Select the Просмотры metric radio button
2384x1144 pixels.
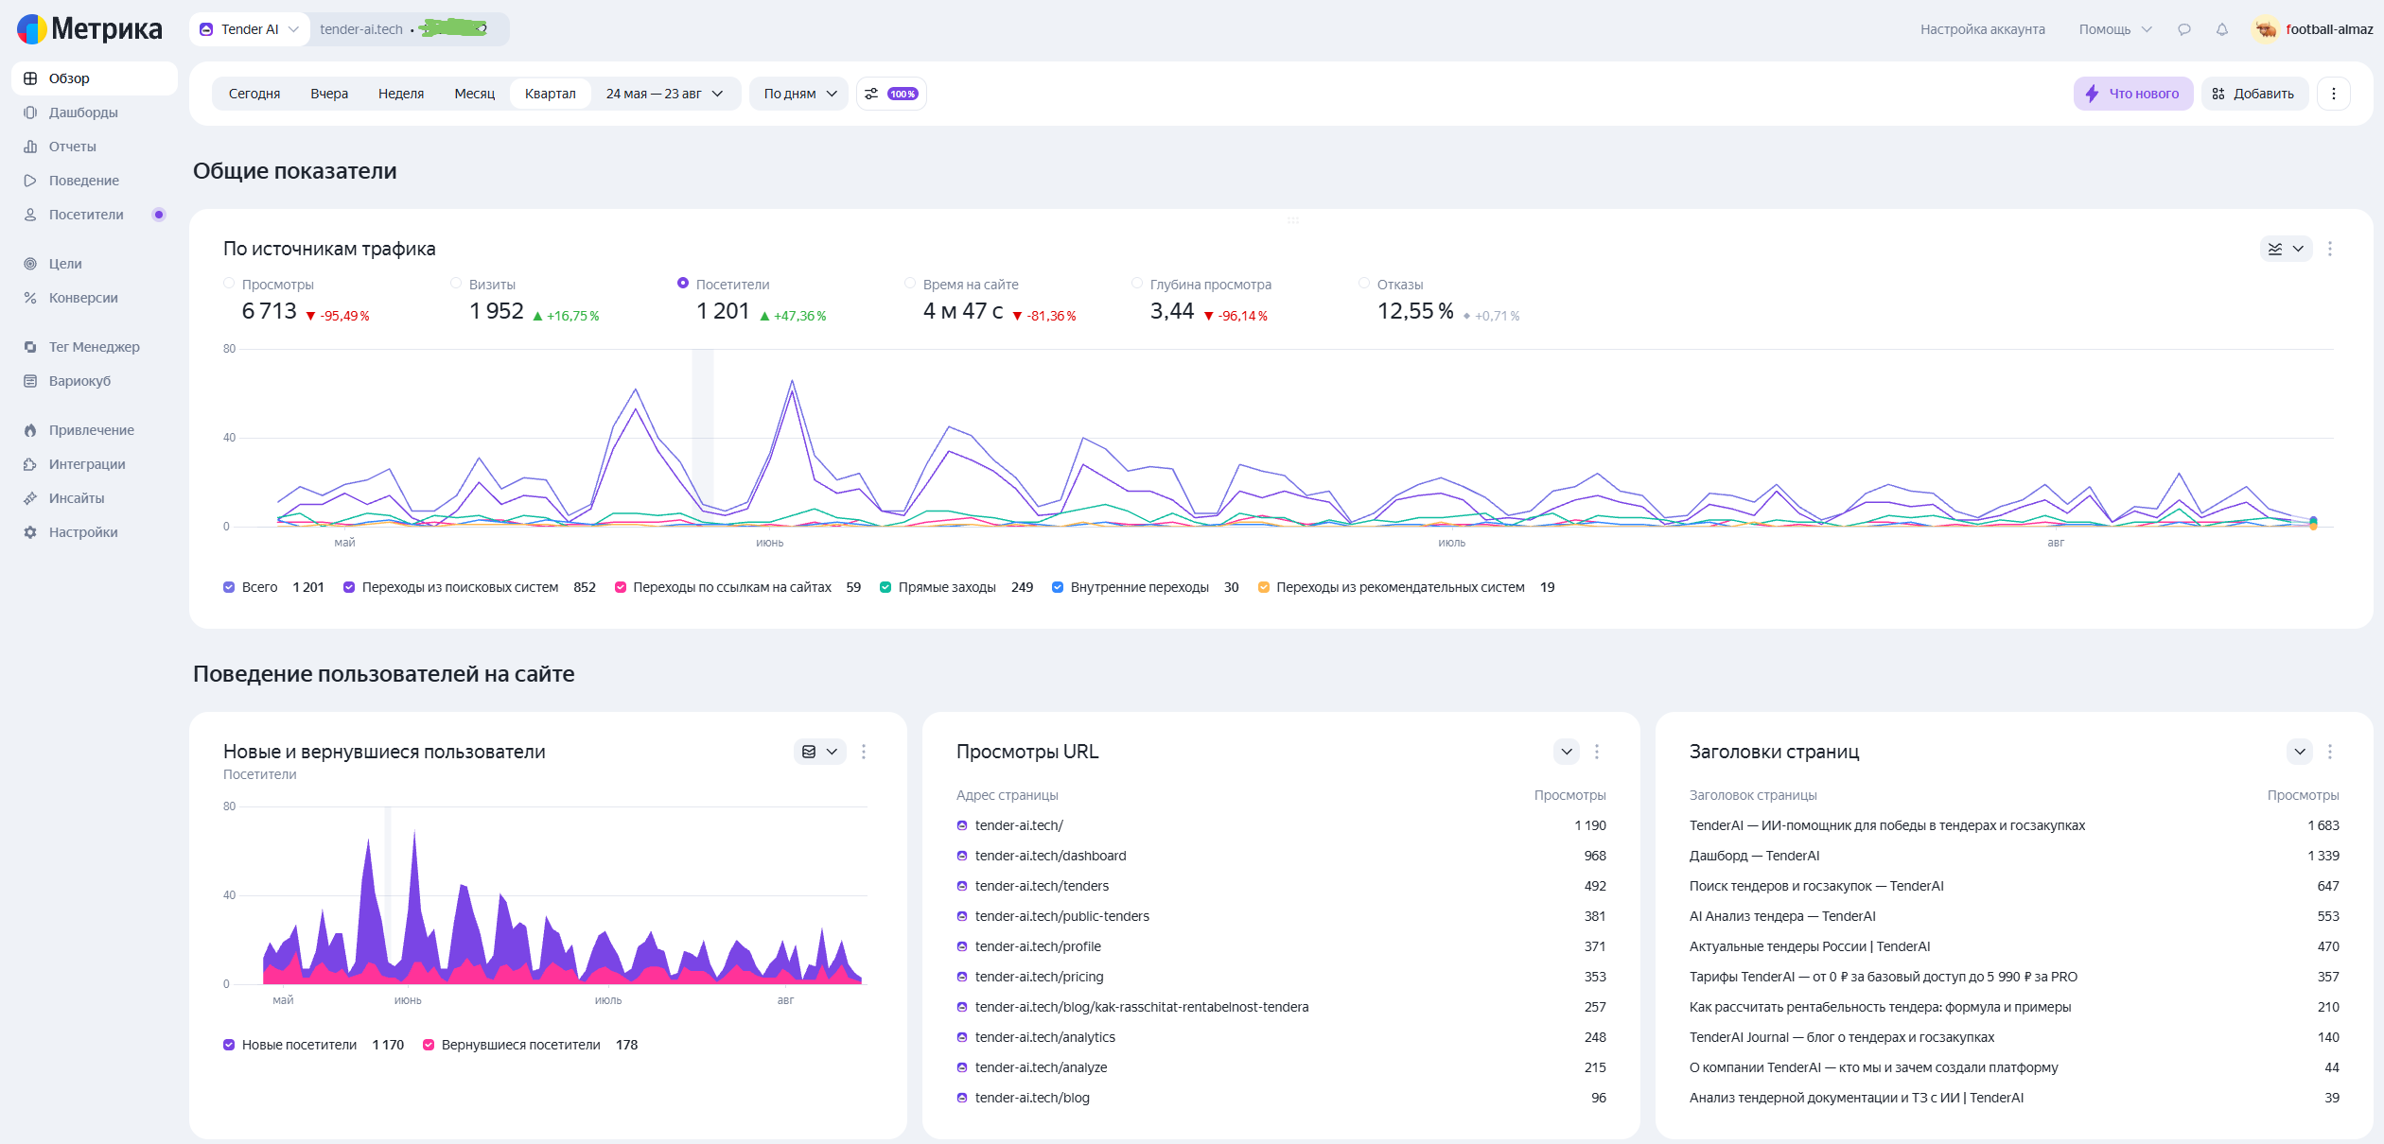[229, 283]
